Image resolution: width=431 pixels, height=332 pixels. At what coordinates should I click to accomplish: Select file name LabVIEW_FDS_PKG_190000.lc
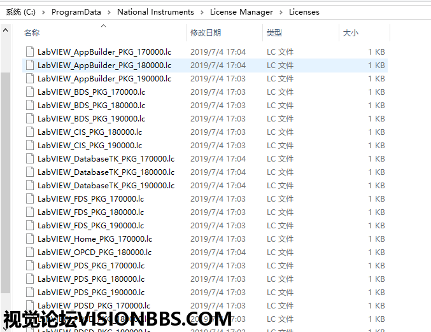click(90, 226)
